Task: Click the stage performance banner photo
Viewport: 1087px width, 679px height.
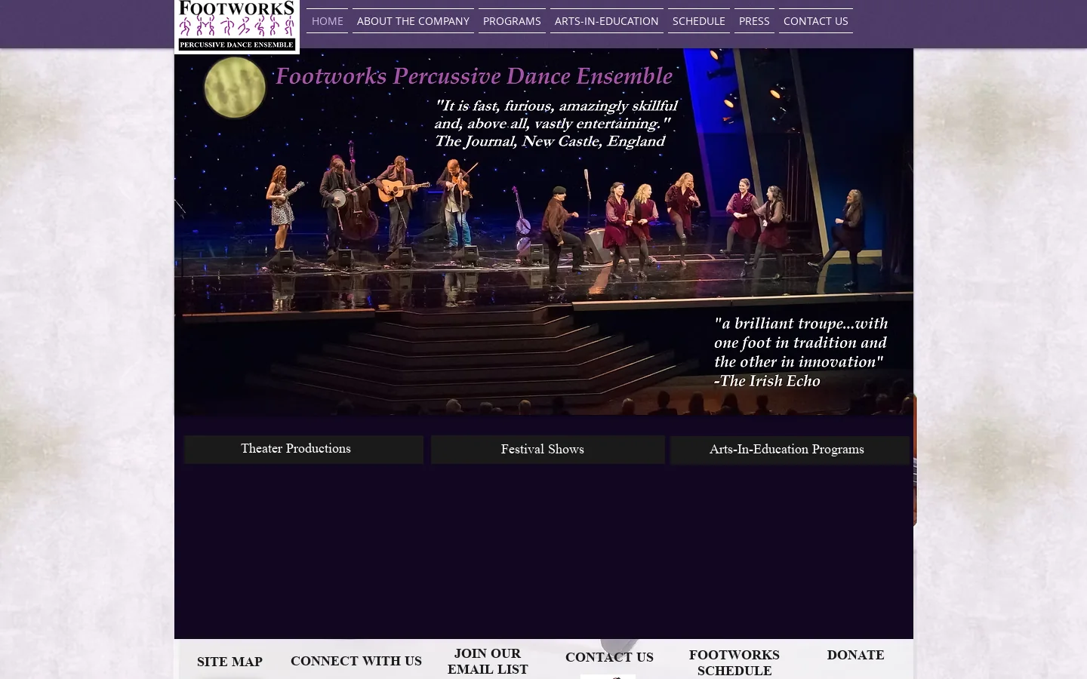Action: (543, 232)
